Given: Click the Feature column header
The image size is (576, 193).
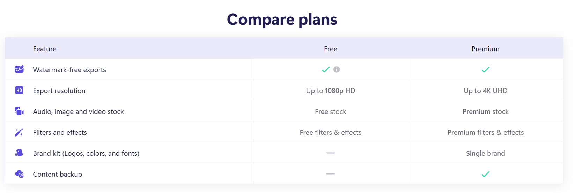Looking at the screenshot, I should tap(45, 49).
